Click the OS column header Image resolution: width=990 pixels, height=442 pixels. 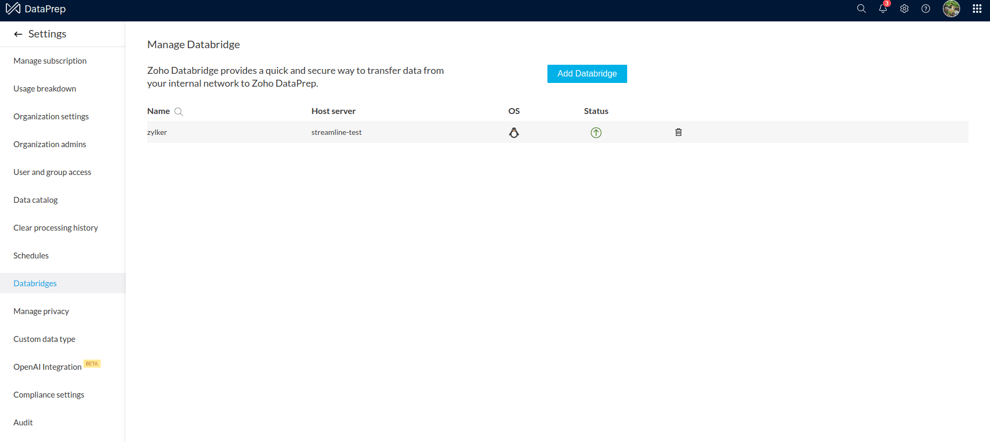point(514,111)
